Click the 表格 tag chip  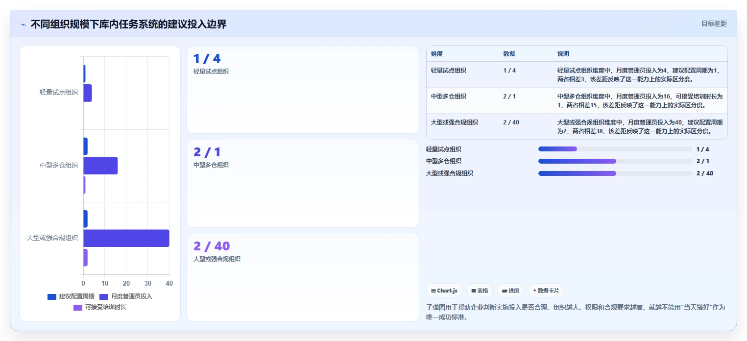(x=480, y=291)
